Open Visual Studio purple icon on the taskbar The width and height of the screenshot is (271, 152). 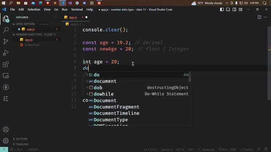[x=70, y=3]
